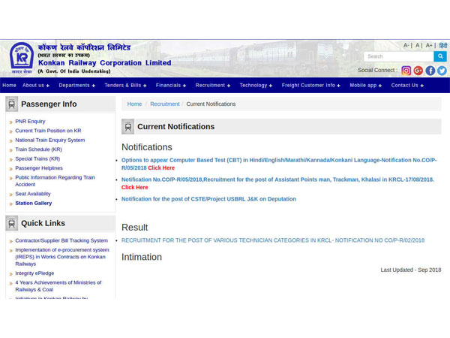Click the train icon beside Passenger Info
The image size is (450, 338).
(12, 104)
